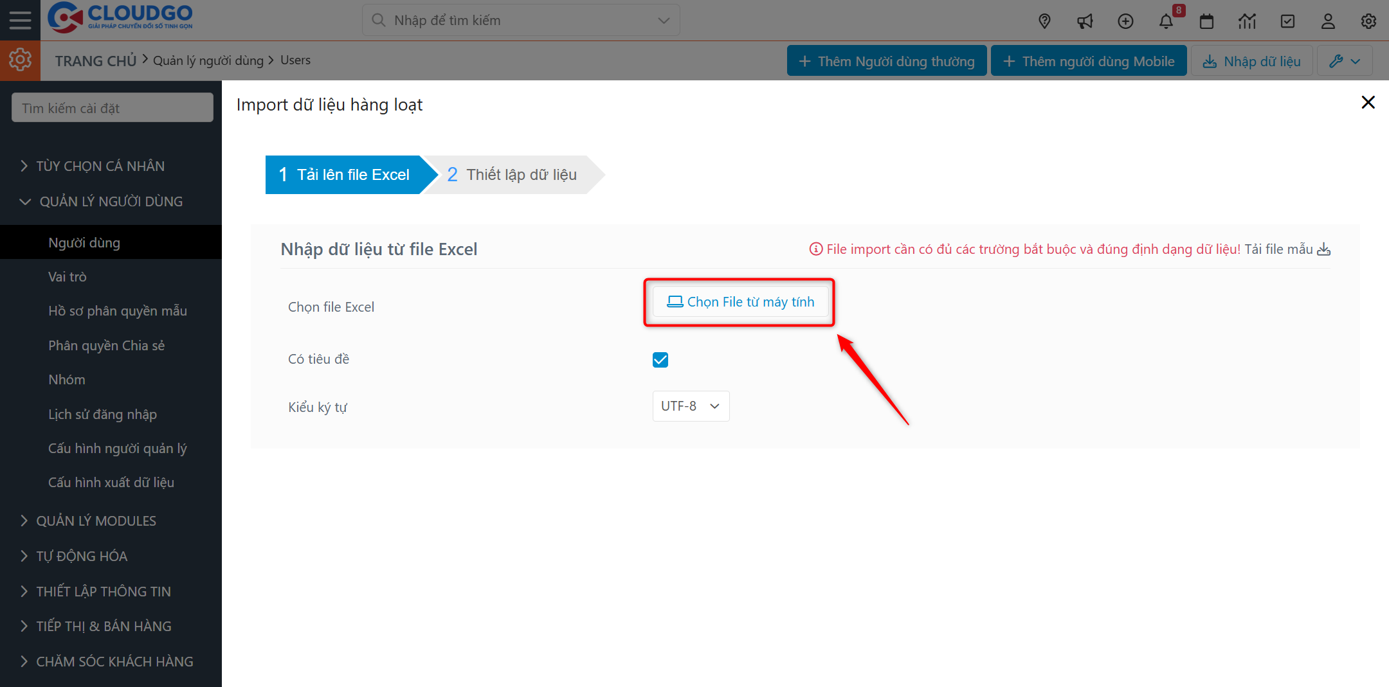Open the user profile icon

click(1328, 21)
